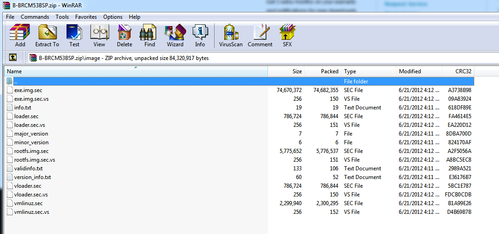Click the "File folder" type cell
This screenshot has width=499, height=234.
coord(356,82)
